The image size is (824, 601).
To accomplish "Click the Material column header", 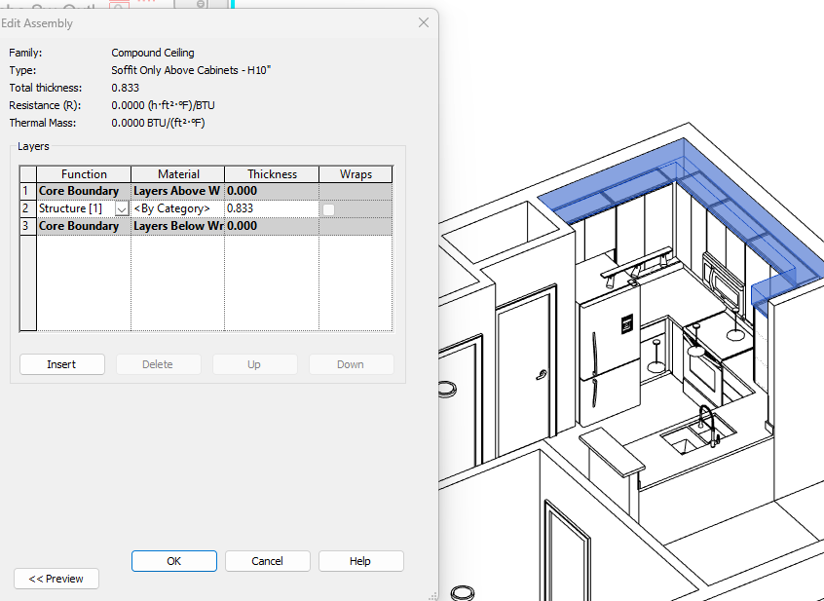I will coord(176,173).
